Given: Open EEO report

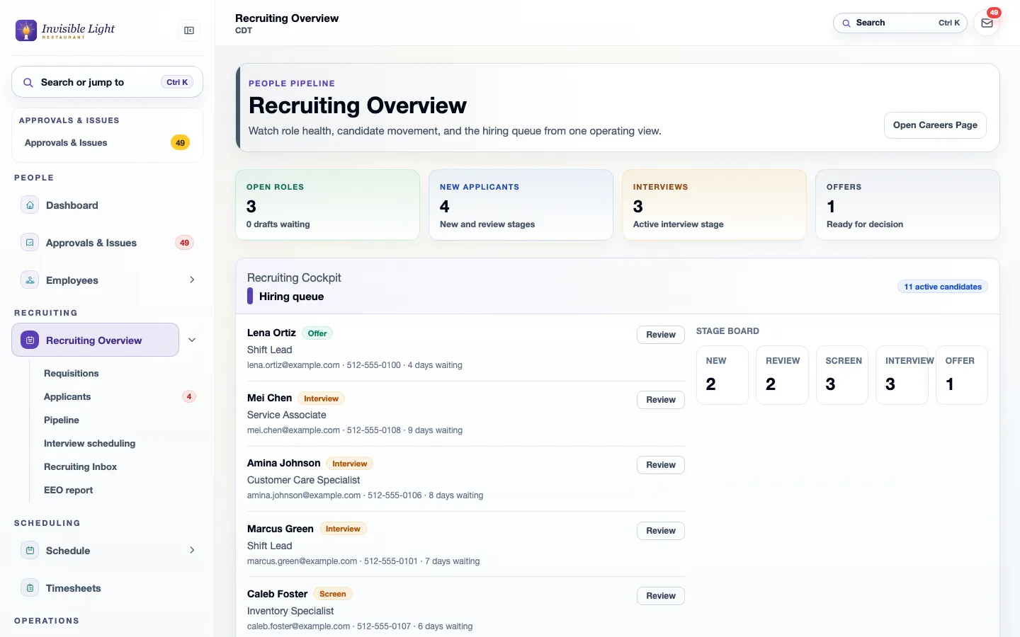Looking at the screenshot, I should (68, 490).
